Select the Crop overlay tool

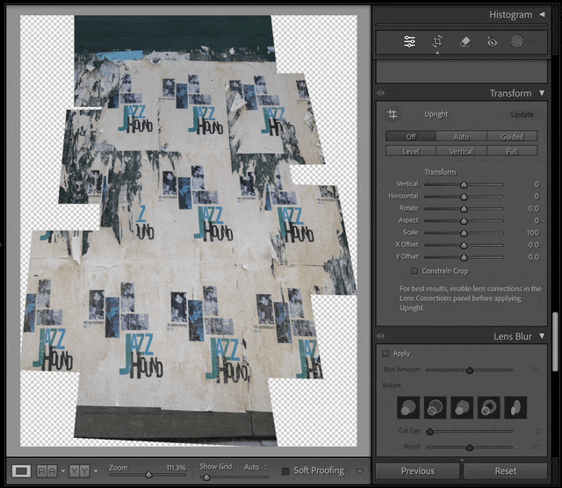pyautogui.click(x=437, y=41)
